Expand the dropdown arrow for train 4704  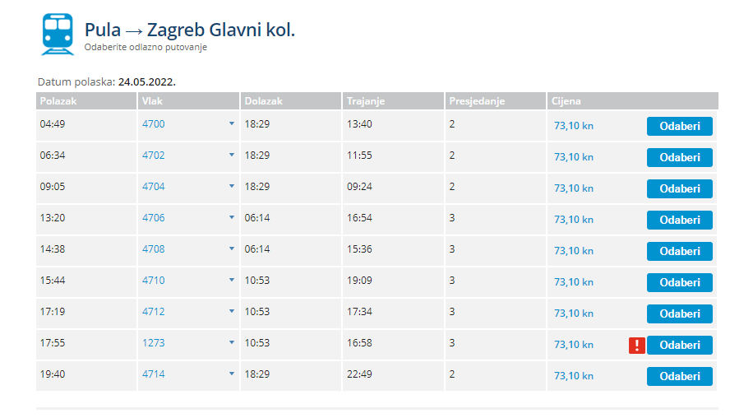(232, 187)
